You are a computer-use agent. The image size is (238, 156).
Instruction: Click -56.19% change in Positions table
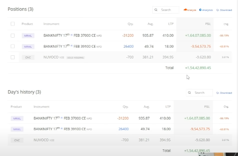pos(224,36)
